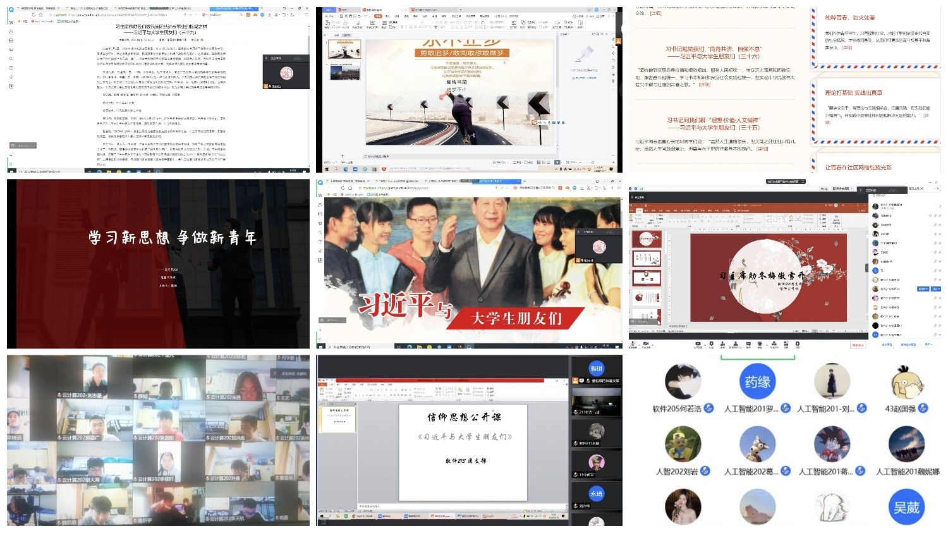Open blue dropdown beside highlighted participant row
This screenshot has width=948, height=533.
pyautogui.click(x=935, y=288)
